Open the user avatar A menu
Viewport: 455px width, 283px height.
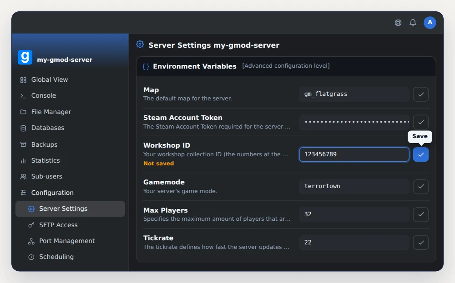coord(430,23)
